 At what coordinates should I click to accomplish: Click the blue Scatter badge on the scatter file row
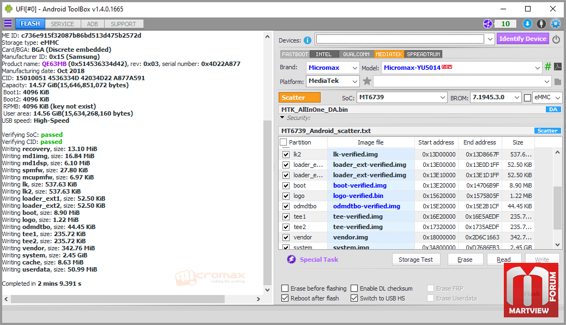[547, 131]
